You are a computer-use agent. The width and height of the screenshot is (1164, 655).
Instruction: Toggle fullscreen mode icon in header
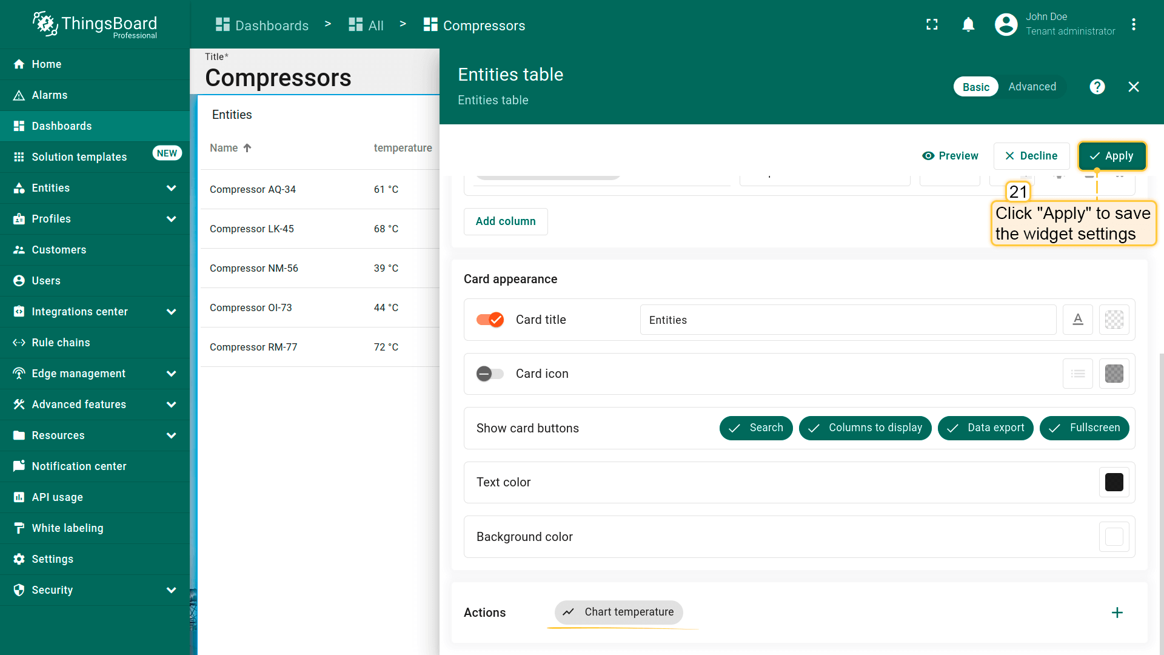pos(932,25)
